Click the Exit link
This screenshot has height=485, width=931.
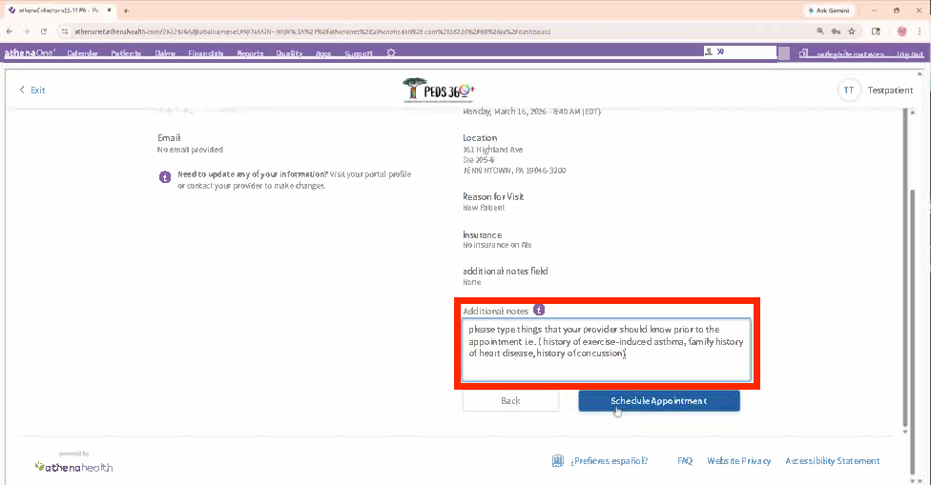32,91
